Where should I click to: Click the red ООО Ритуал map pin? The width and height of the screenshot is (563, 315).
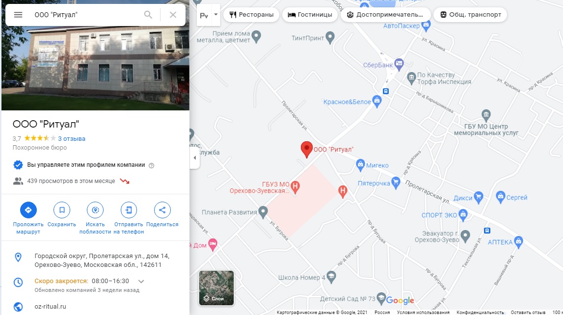pos(306,150)
